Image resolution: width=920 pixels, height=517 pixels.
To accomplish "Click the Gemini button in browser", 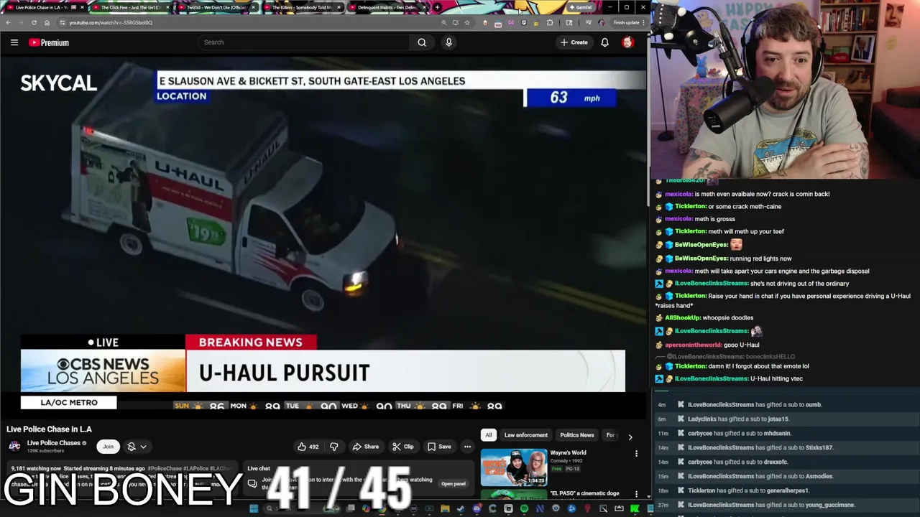I will 580,7.
